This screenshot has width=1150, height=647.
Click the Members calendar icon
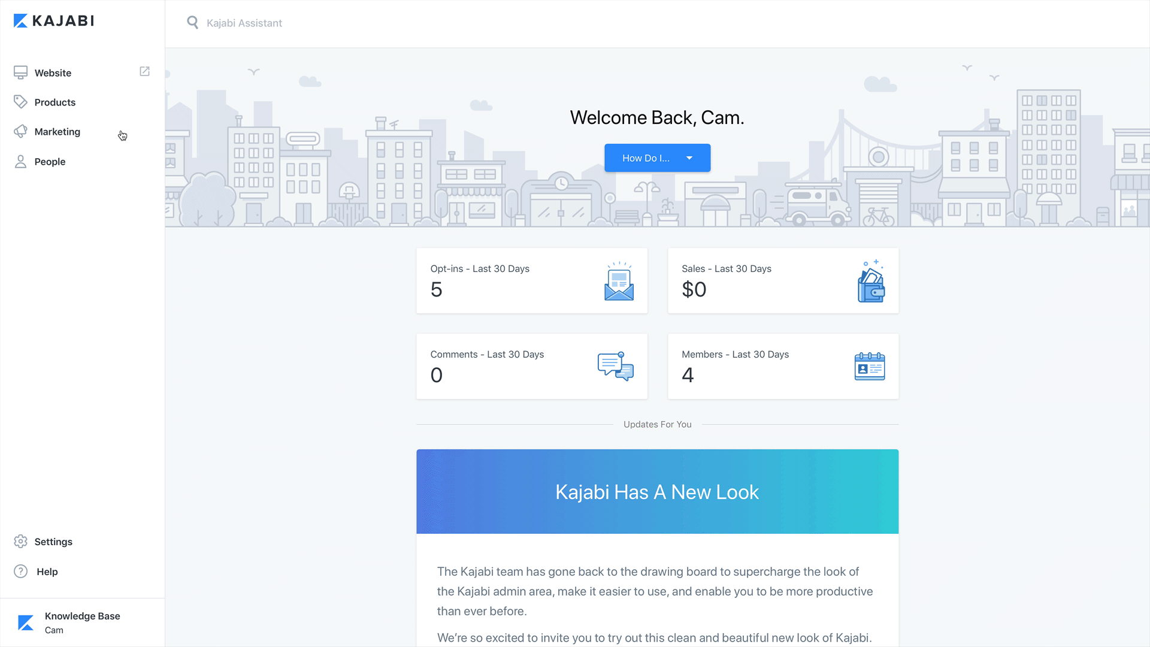tap(870, 366)
